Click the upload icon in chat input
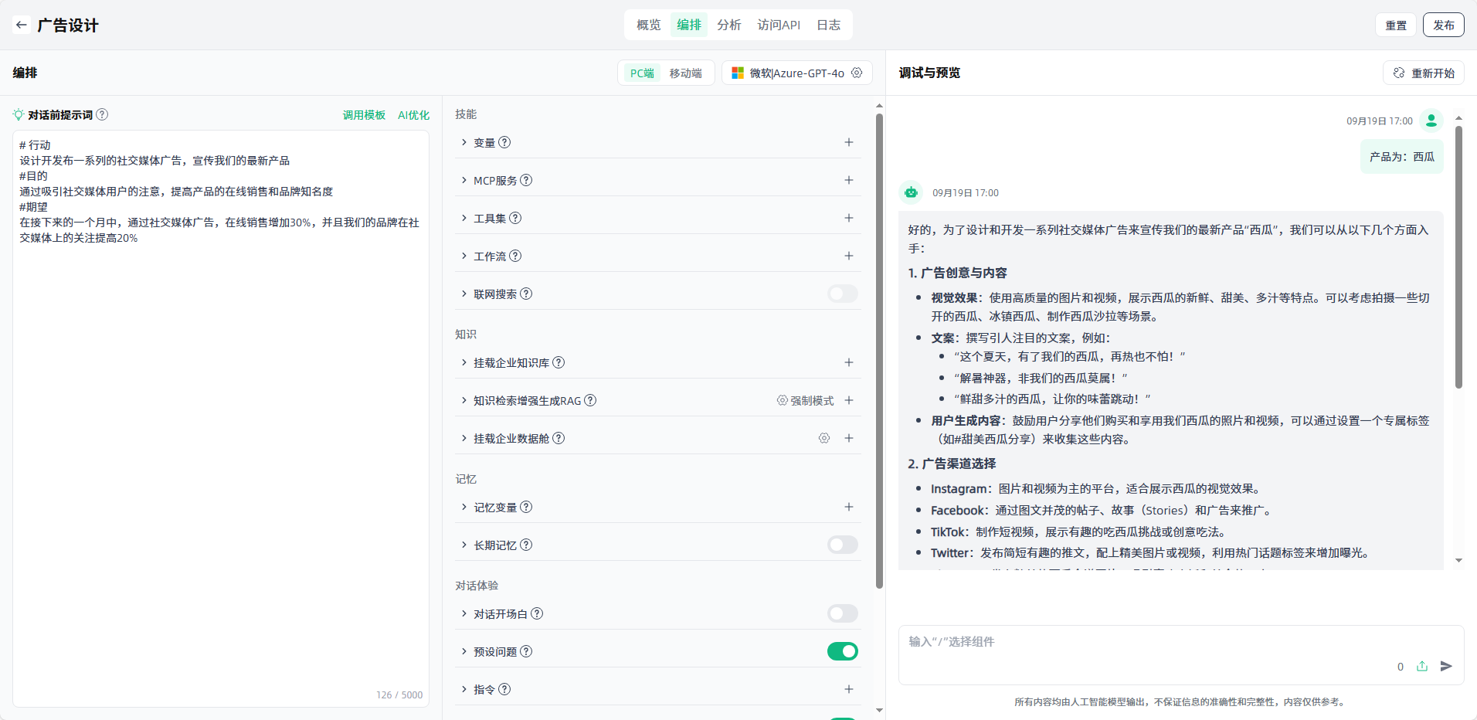 click(x=1422, y=666)
